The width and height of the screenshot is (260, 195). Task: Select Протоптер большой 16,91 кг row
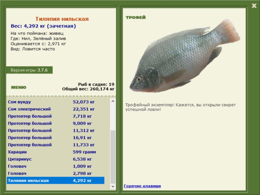coord(56,137)
